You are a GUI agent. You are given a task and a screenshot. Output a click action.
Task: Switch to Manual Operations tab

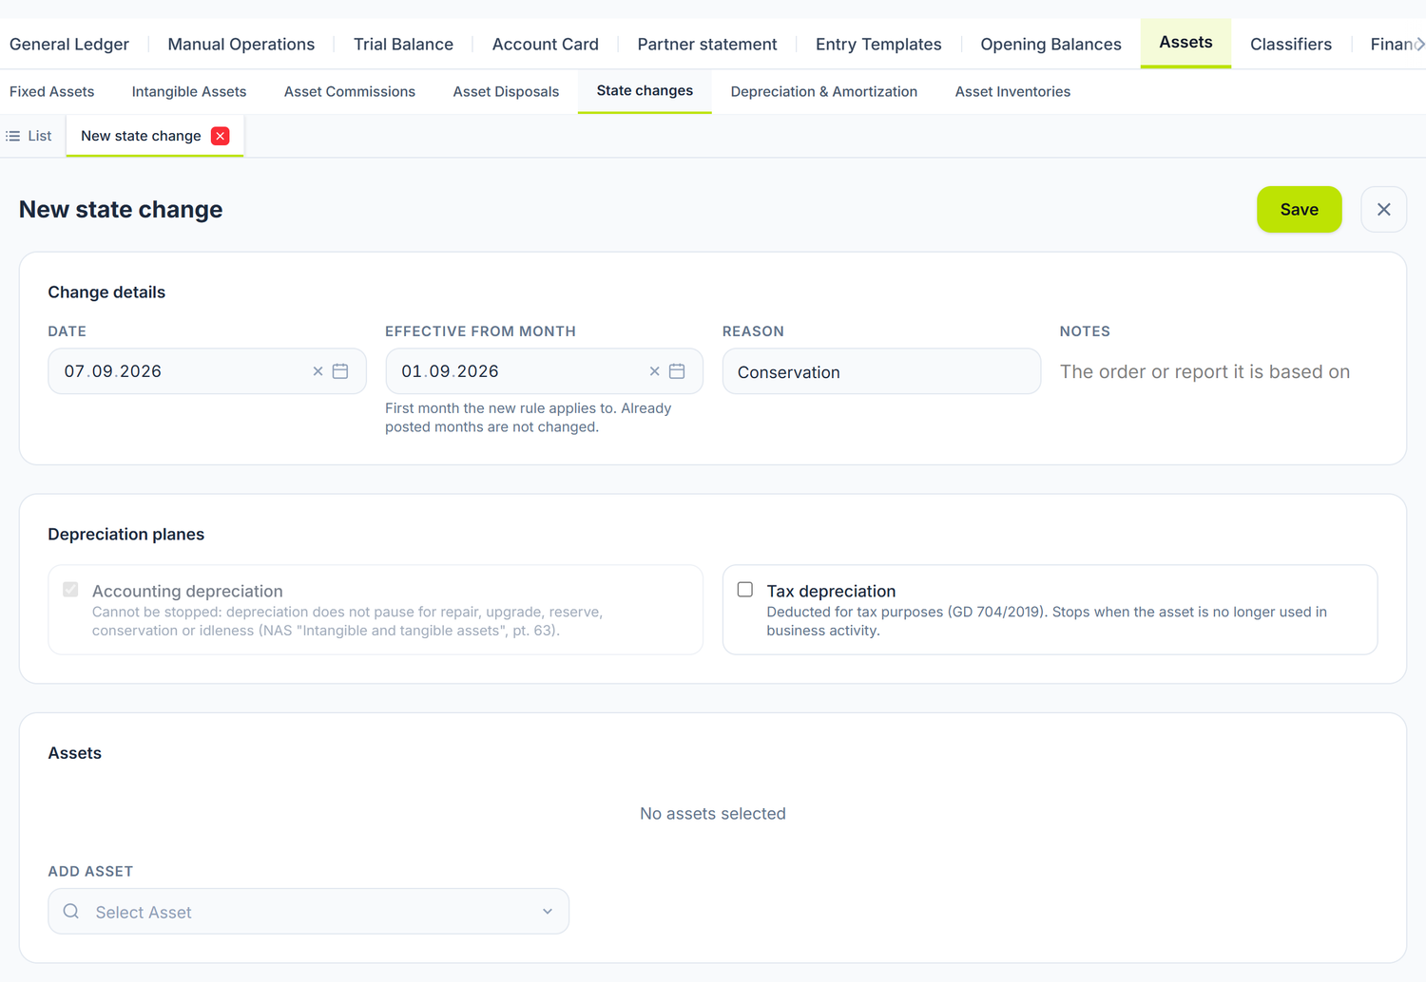click(x=241, y=44)
